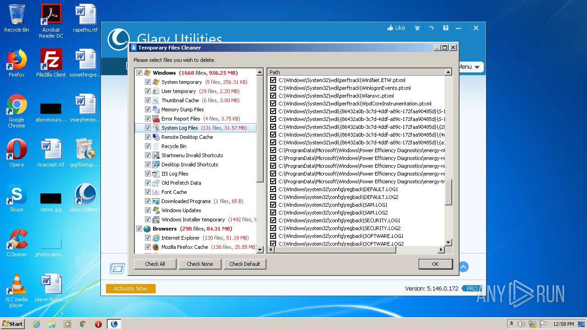Uncheck the User temporary checkbox
Viewport: 587px width, 330px height.
click(x=148, y=91)
